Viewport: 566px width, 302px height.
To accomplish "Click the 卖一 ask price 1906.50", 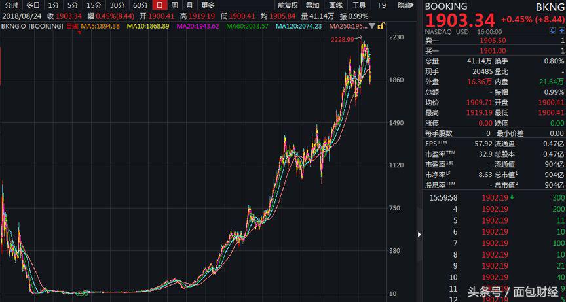I will pos(493,41).
